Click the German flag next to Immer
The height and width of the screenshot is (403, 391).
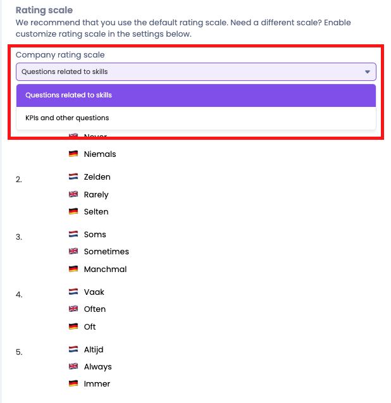(73, 384)
